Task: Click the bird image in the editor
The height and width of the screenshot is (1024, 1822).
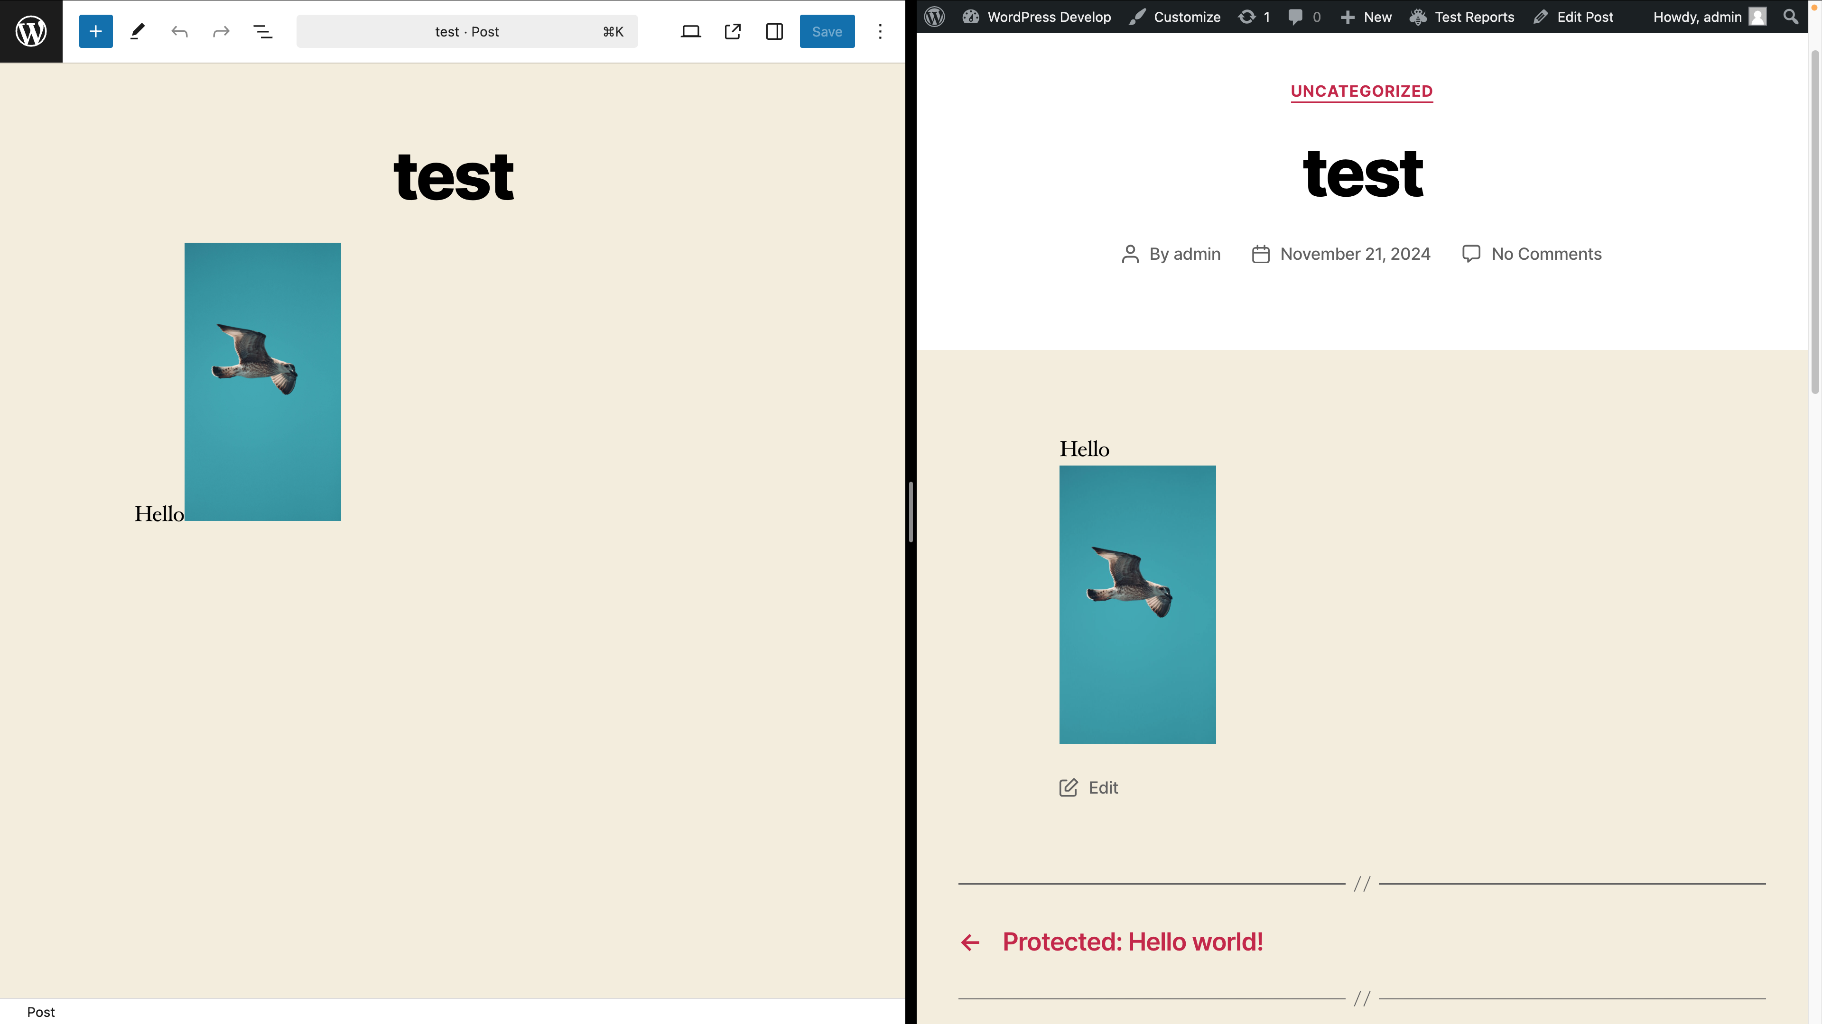Action: tap(262, 382)
